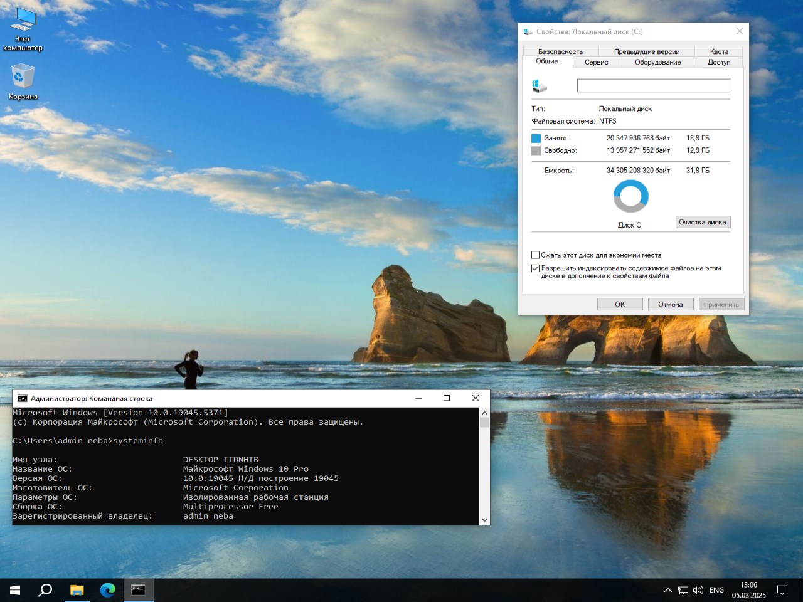Open the Этот компьютер desktop icon
Viewport: 803px width, 602px height.
(x=23, y=29)
